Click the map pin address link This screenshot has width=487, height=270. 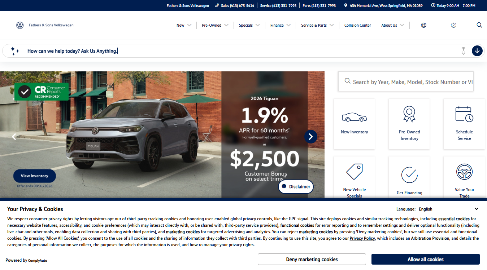point(383,5)
